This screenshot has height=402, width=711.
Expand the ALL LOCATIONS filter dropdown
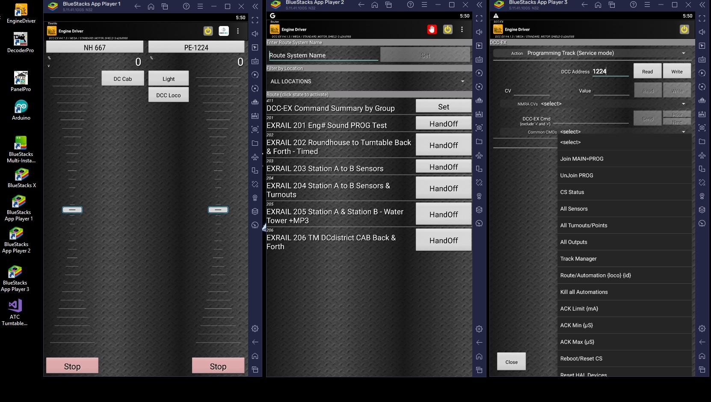click(368, 81)
